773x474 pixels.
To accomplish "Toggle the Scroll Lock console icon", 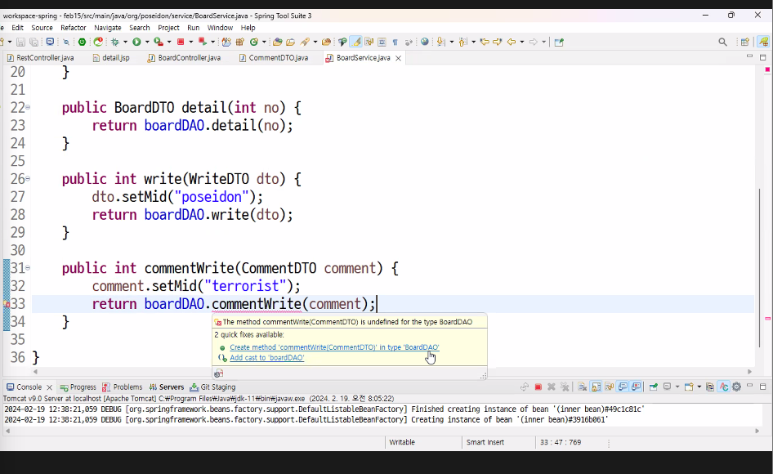I will [596, 387].
